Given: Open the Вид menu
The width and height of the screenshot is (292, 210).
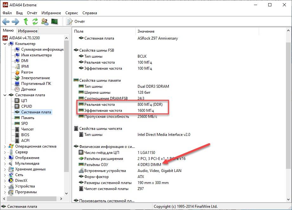Looking at the screenshot, I should [x=19, y=13].
